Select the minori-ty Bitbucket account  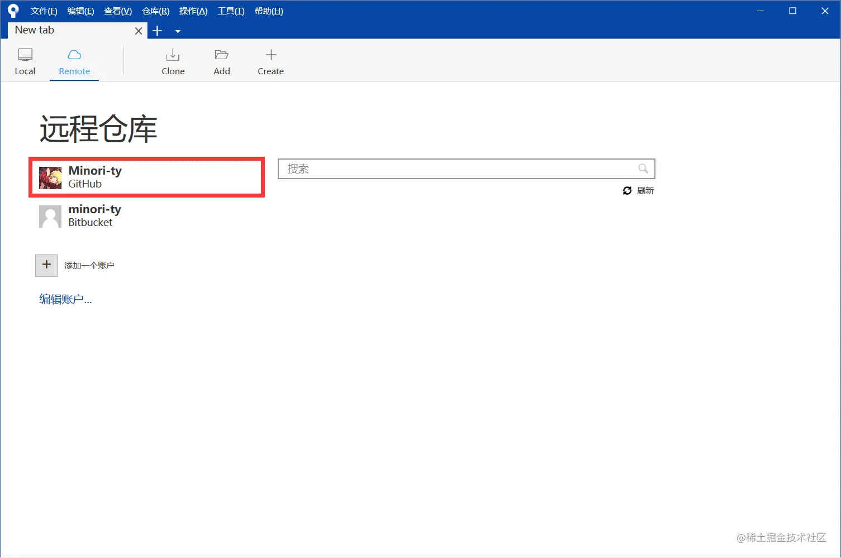click(146, 216)
